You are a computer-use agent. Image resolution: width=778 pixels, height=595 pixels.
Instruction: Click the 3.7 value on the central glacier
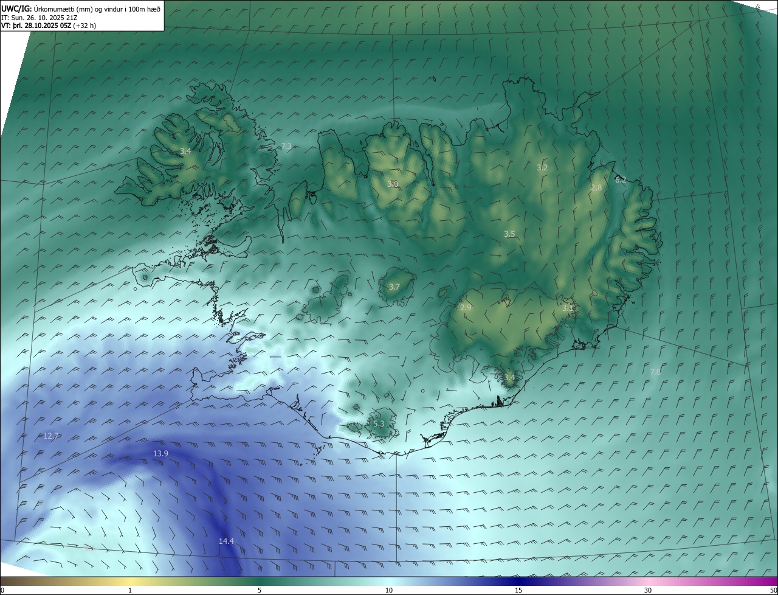(394, 287)
